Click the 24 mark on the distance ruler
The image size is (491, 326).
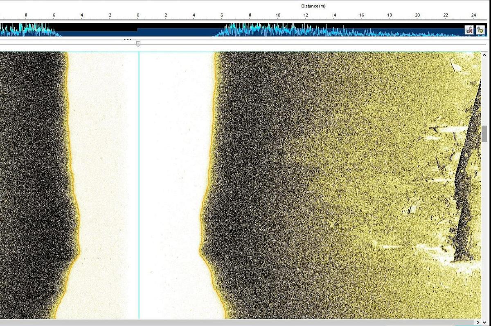tap(473, 15)
